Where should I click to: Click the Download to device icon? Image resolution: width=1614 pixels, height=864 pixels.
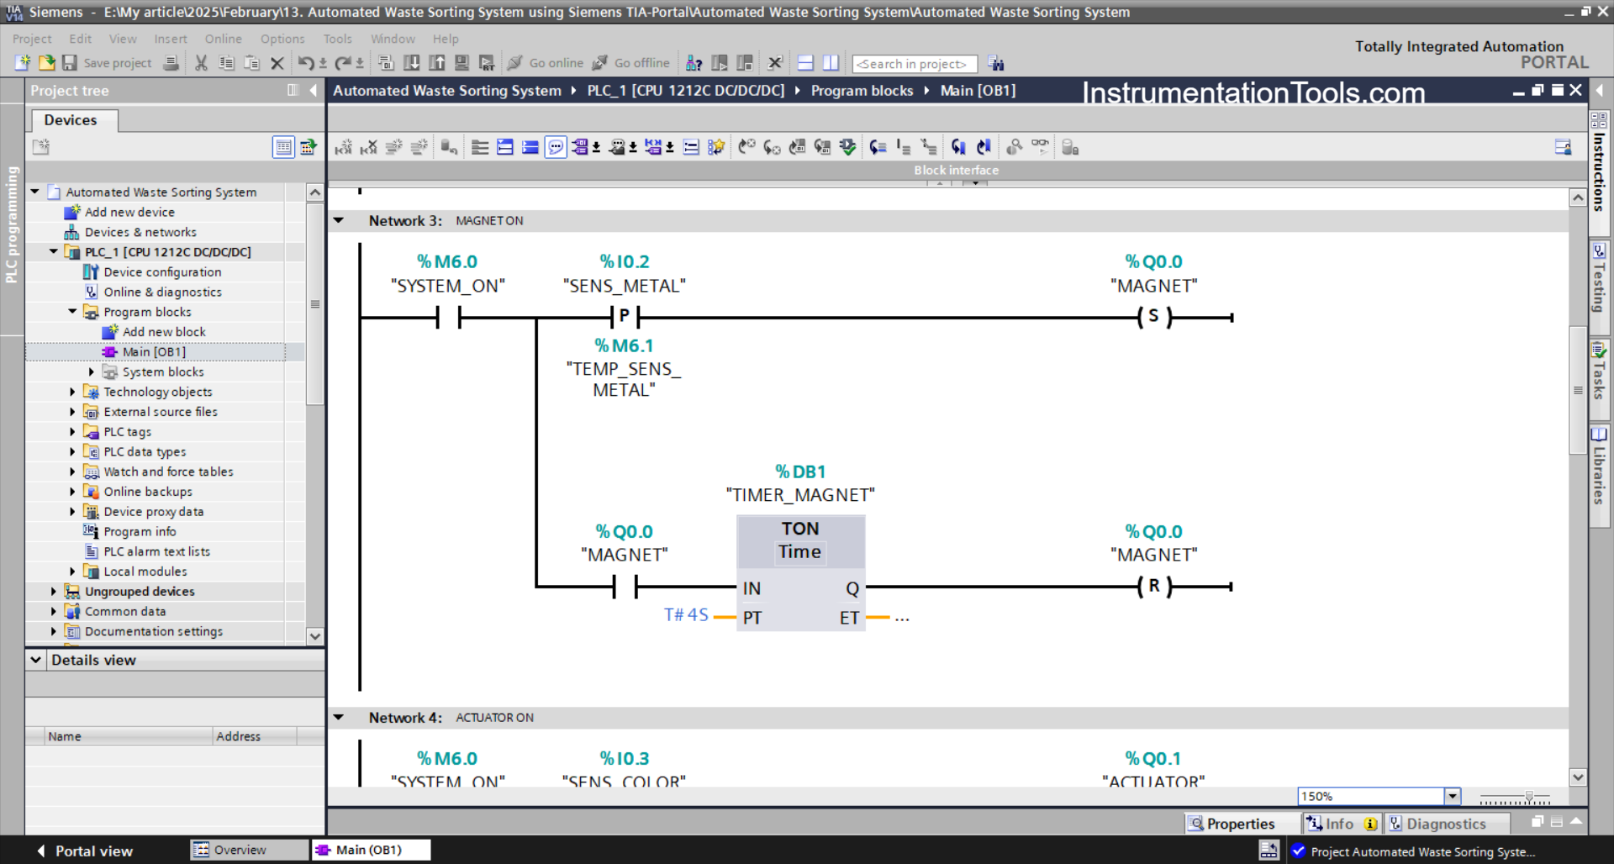[x=412, y=63]
